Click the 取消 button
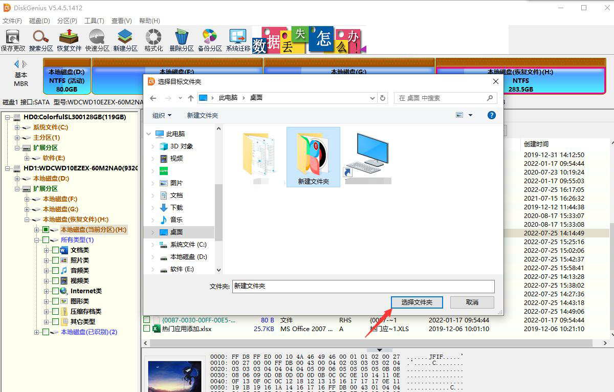Image resolution: width=614 pixels, height=392 pixels. [471, 302]
